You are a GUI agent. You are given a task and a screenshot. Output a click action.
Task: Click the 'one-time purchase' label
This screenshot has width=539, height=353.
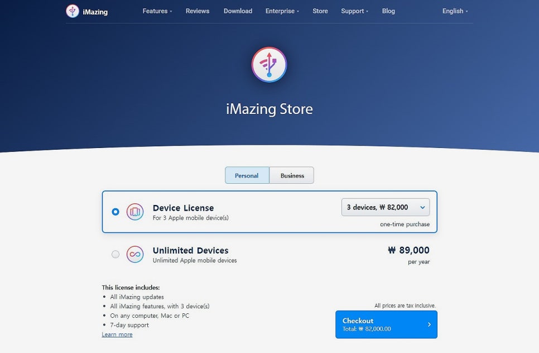(x=405, y=225)
